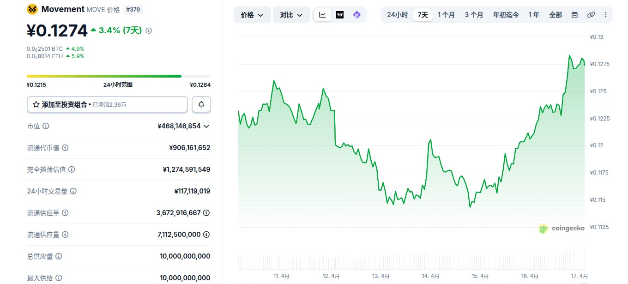Click the #379 rank badge
628x284 pixels.
coord(134,9)
